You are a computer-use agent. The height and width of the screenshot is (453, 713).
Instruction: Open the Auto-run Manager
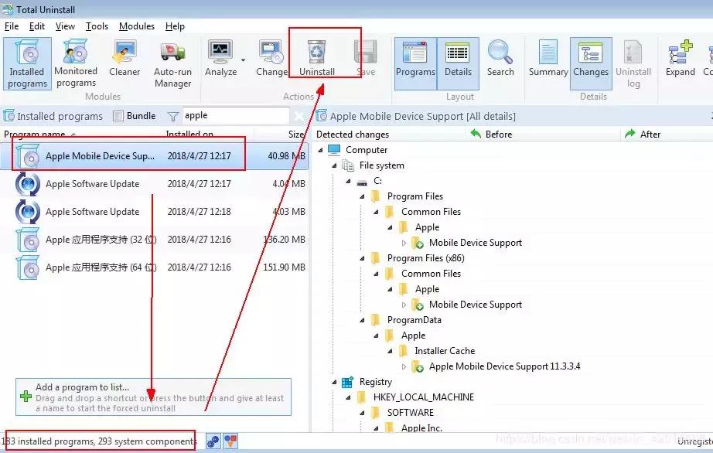pyautogui.click(x=172, y=63)
